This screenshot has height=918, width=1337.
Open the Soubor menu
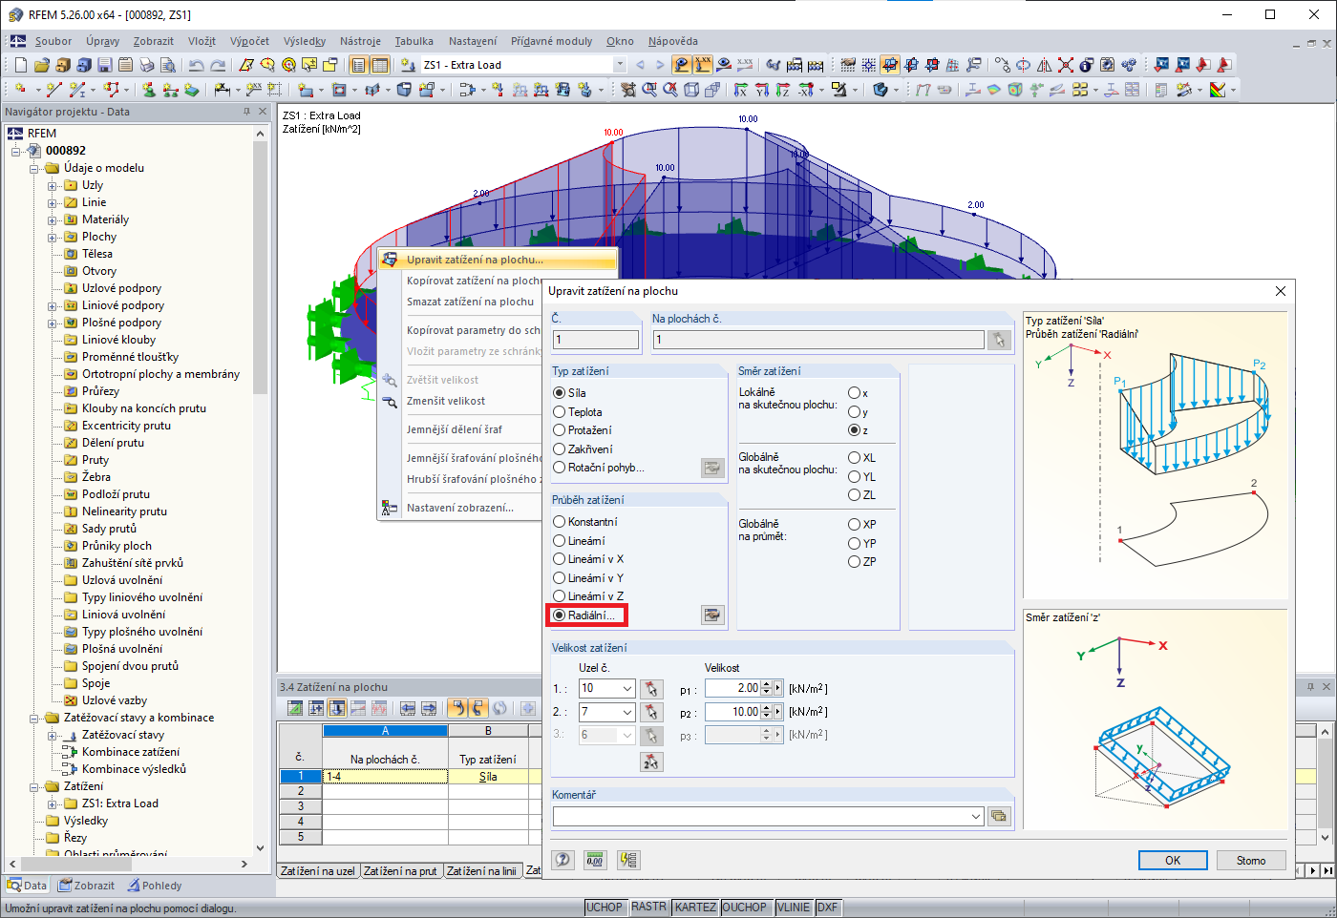(x=53, y=41)
